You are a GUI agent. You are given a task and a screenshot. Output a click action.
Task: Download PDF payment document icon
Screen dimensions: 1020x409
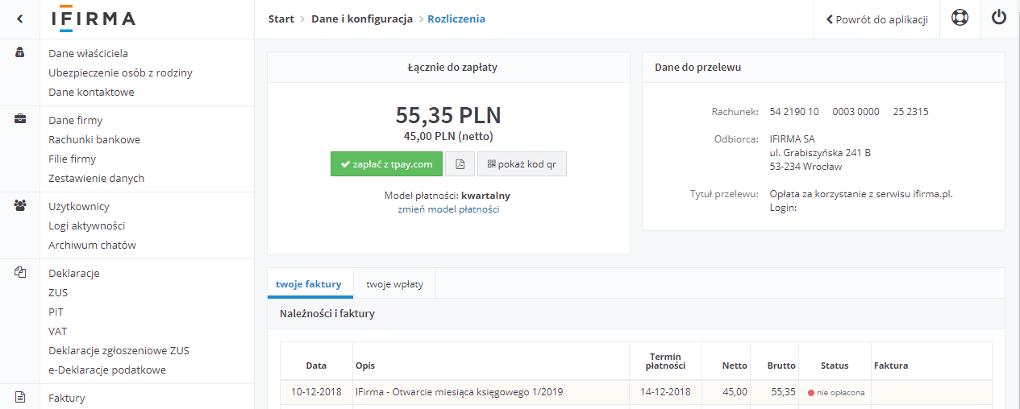tap(460, 163)
